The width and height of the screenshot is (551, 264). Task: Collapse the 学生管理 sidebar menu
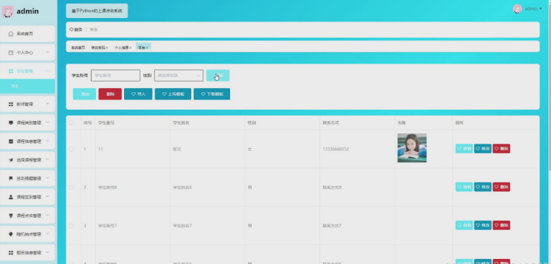point(48,71)
